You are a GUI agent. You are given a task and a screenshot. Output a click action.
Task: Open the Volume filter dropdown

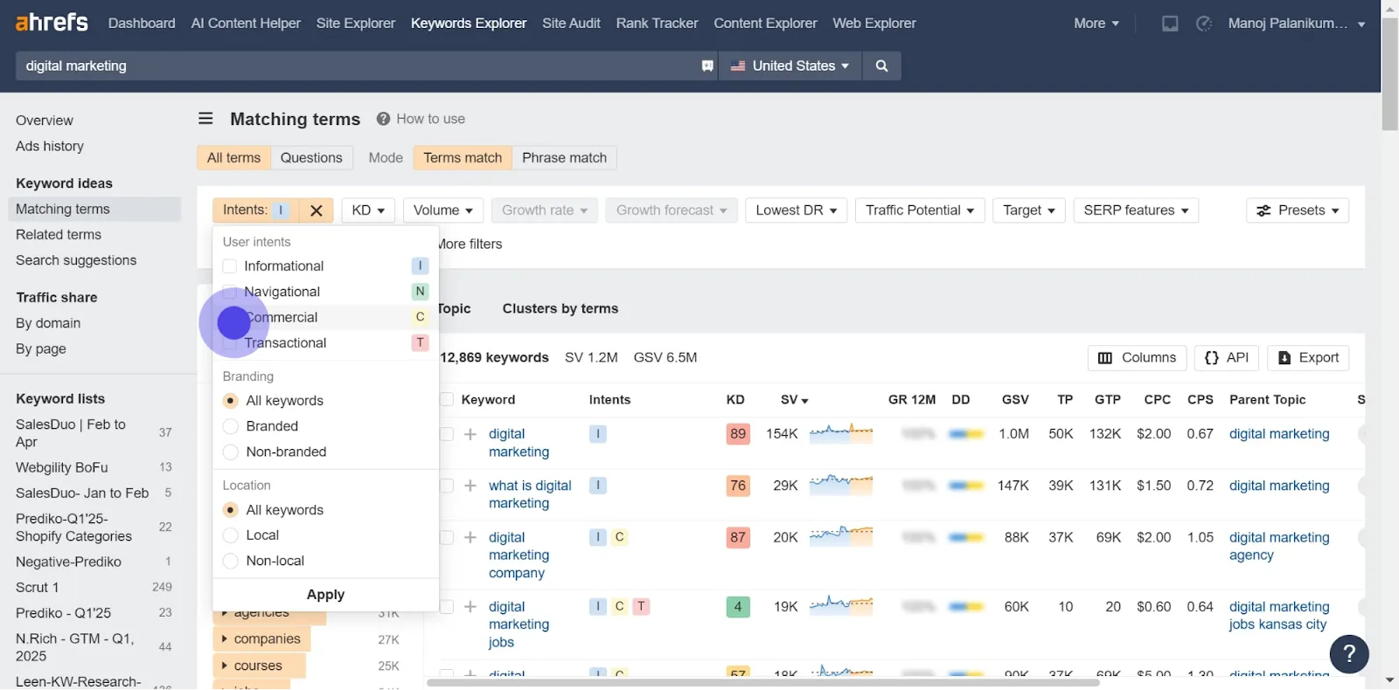442,210
